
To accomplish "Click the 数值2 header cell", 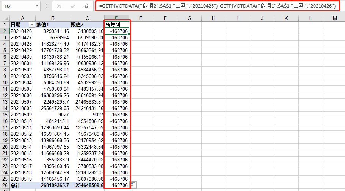I will coord(87,25).
